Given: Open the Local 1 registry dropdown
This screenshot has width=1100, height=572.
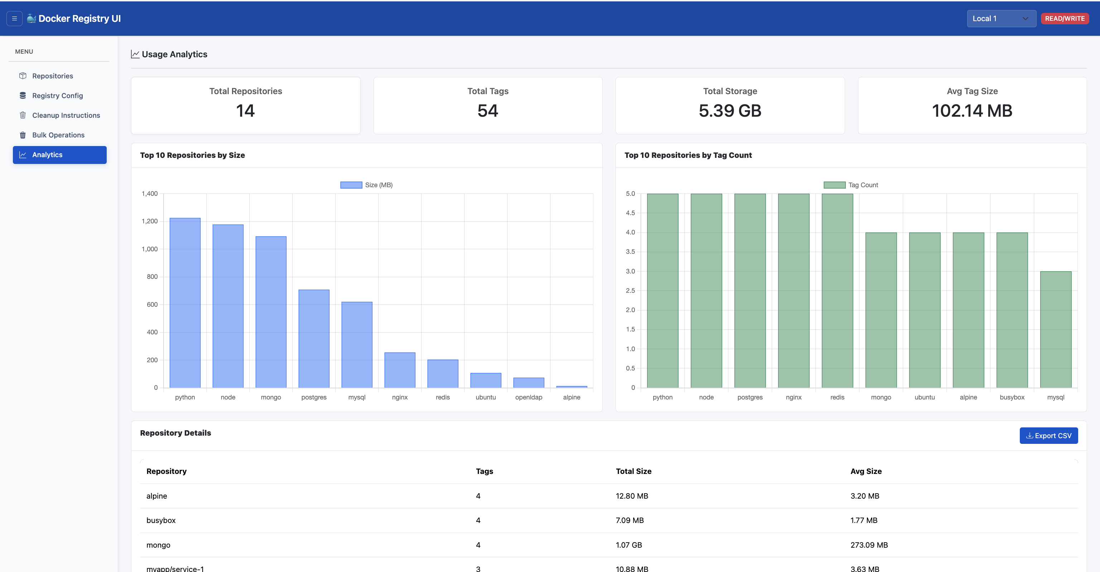Looking at the screenshot, I should point(1001,18).
